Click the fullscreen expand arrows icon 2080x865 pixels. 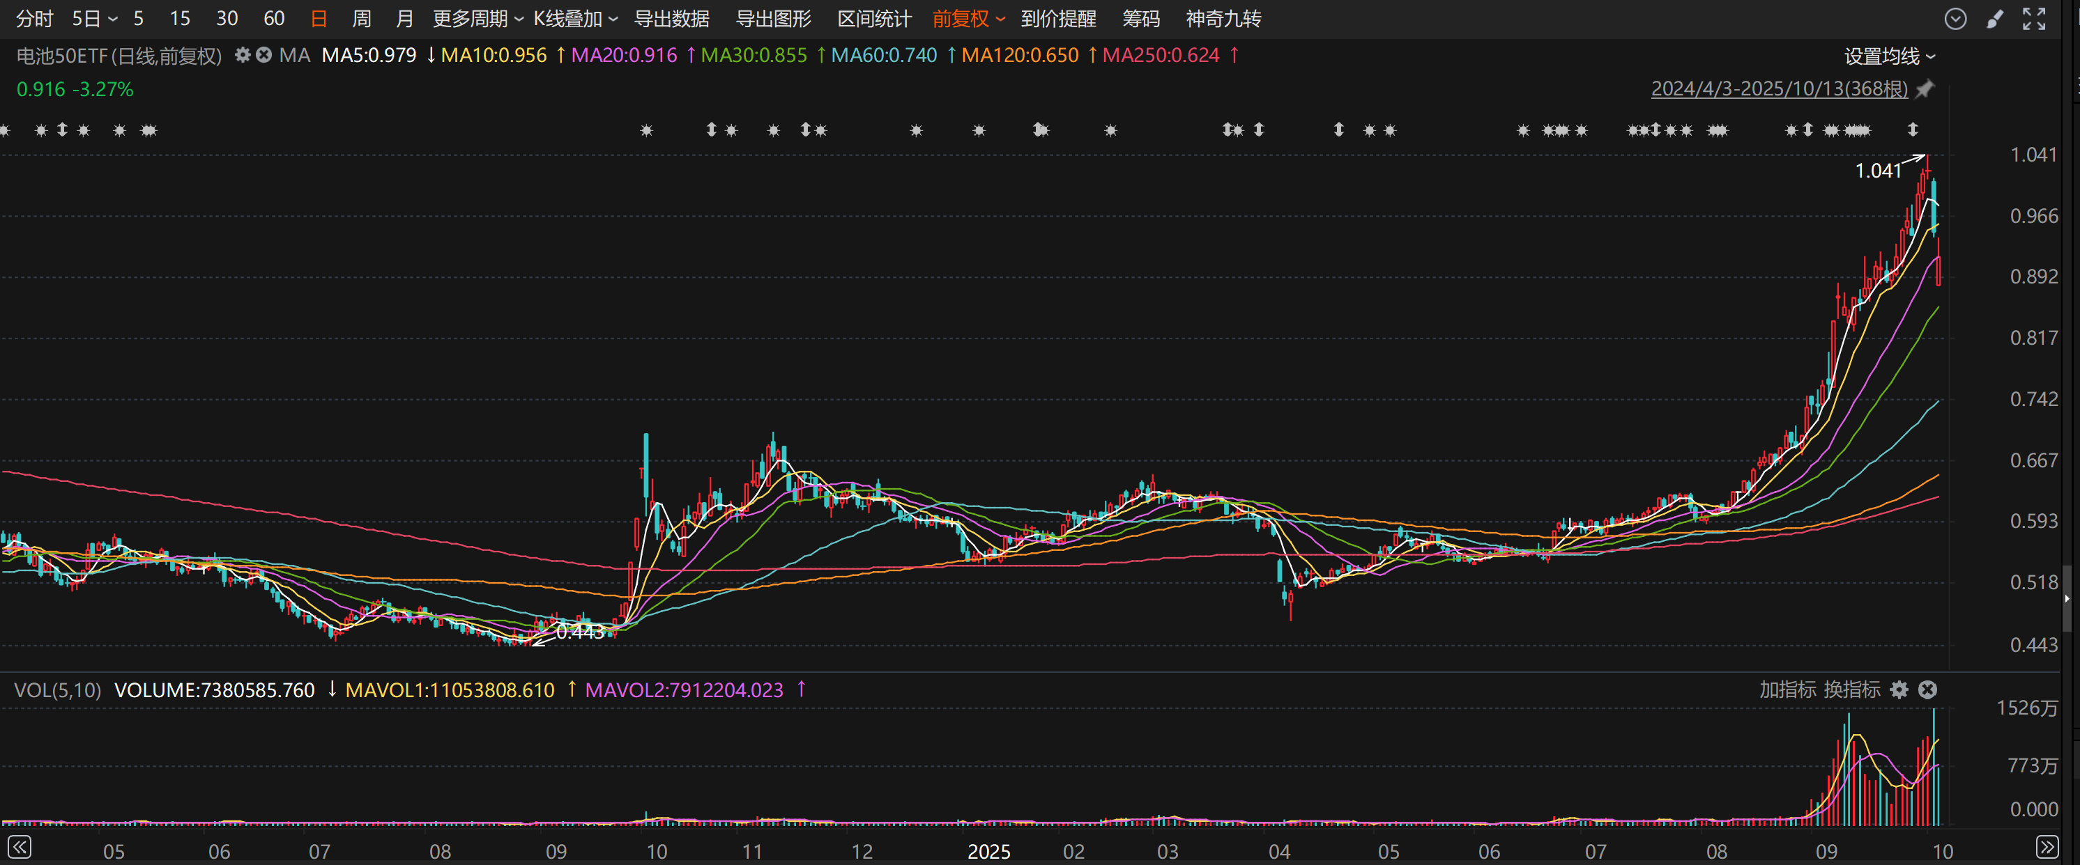tap(2034, 19)
